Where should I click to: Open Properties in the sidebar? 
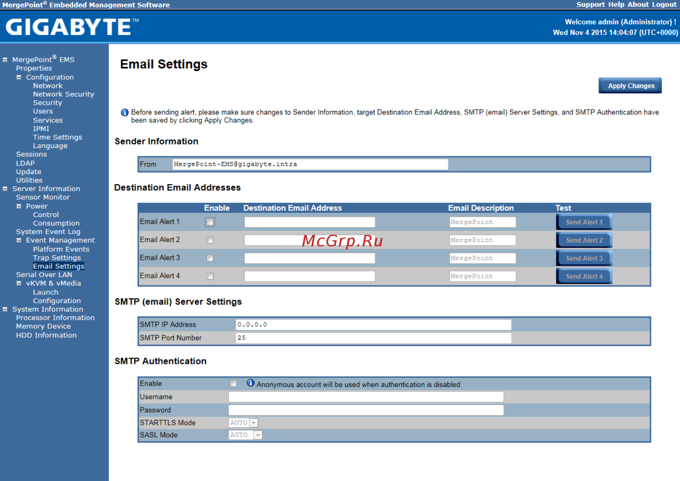click(34, 68)
